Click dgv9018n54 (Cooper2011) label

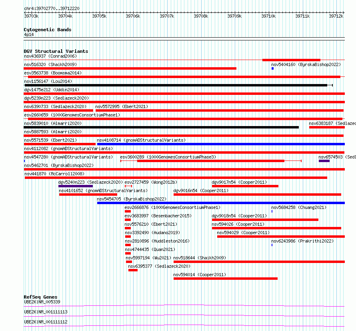pos(239,216)
